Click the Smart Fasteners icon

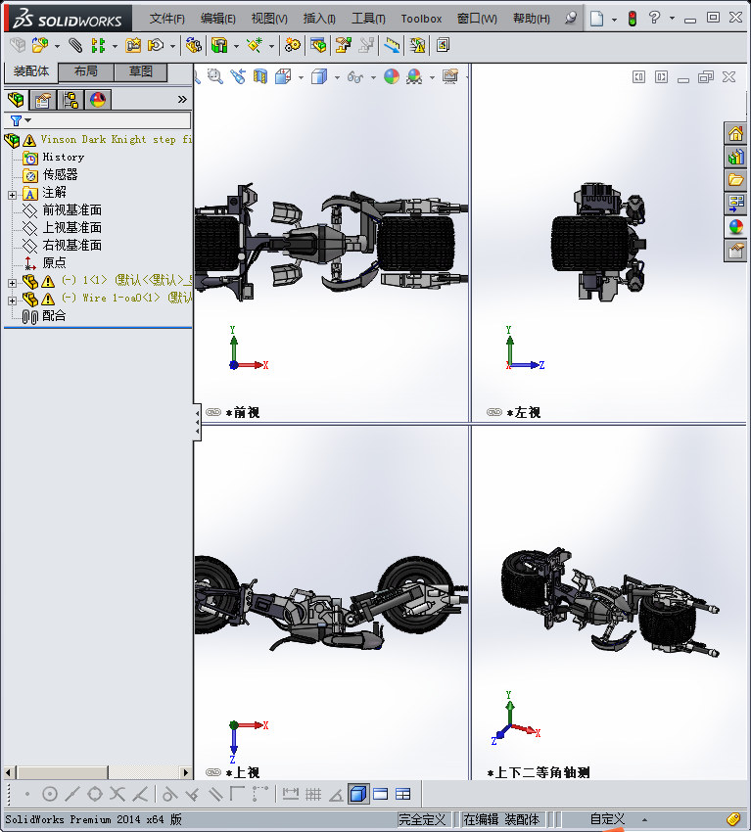point(133,46)
